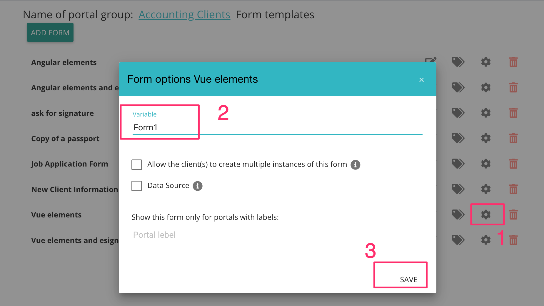
Task: Edit the Angular elements form
Action: point(431,60)
